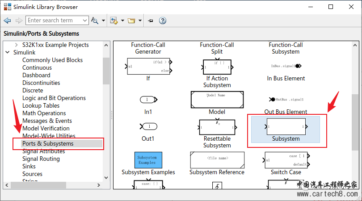Screen dimensions: 362x201
Task: Click the search magnifier icon in toolbar
Action: coord(94,21)
